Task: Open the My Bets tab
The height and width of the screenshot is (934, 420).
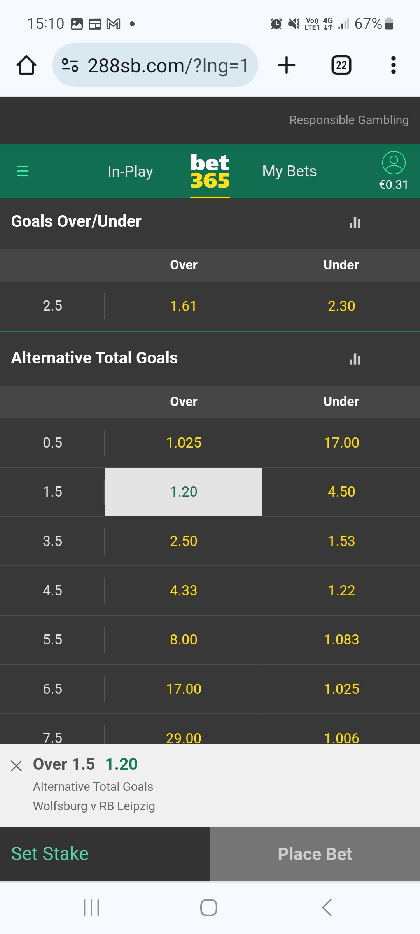Action: click(289, 171)
